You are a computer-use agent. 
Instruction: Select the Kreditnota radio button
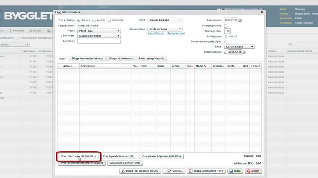click(109, 20)
